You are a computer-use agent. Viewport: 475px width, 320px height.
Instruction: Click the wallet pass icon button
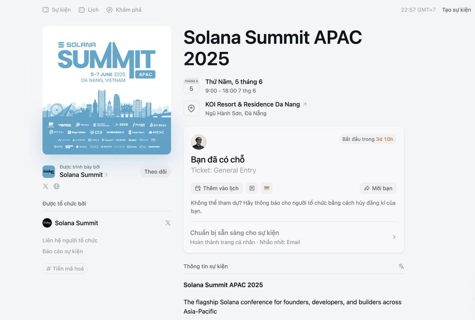[x=267, y=188]
